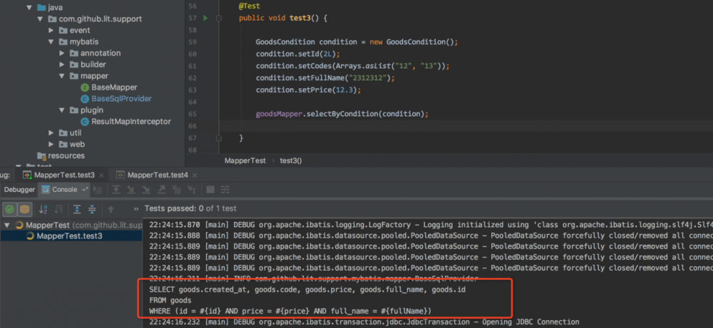Click the Console tab pin arrow icon

tap(85, 190)
